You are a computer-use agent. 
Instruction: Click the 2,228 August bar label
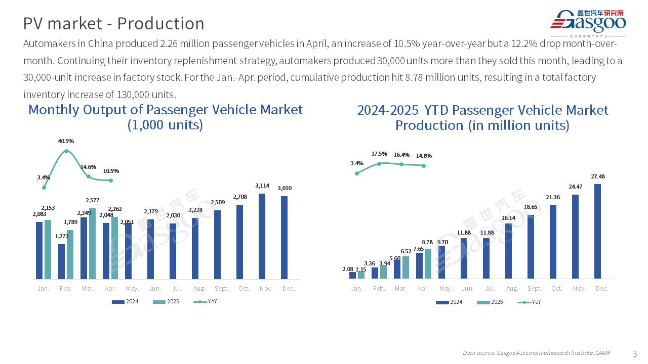195,210
